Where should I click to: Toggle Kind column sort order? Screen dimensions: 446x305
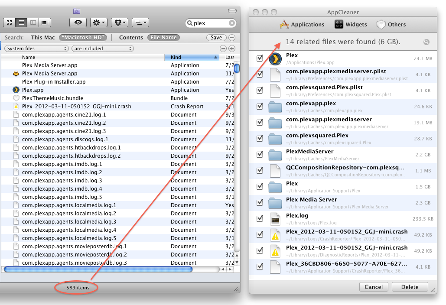(192, 57)
